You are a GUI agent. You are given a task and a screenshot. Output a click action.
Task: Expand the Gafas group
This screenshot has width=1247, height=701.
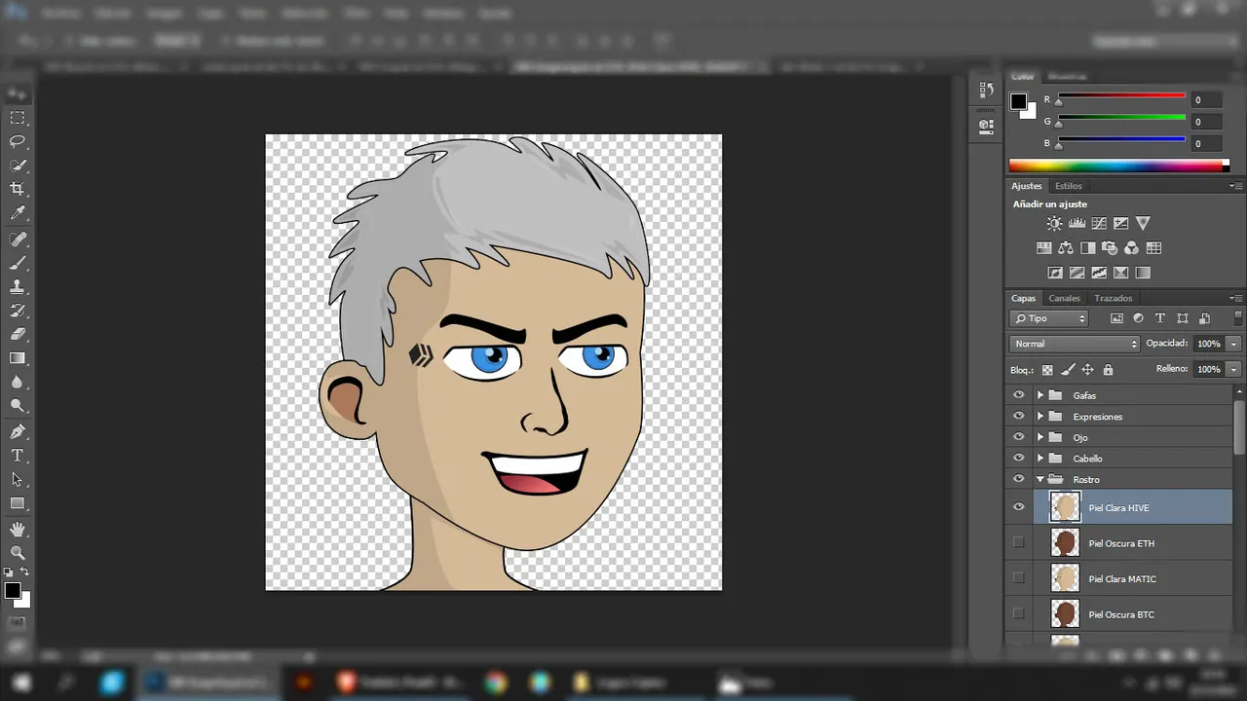point(1040,395)
